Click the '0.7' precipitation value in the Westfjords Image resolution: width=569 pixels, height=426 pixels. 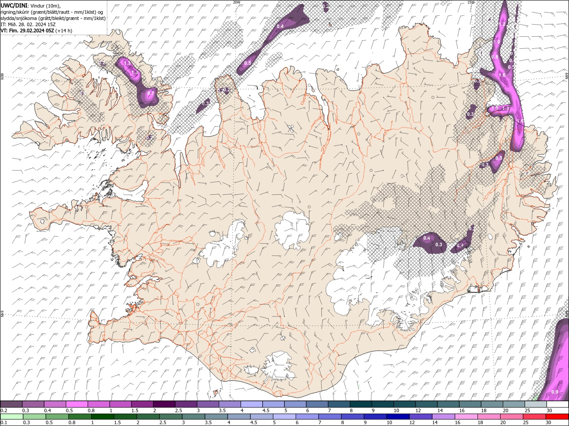coord(150,94)
